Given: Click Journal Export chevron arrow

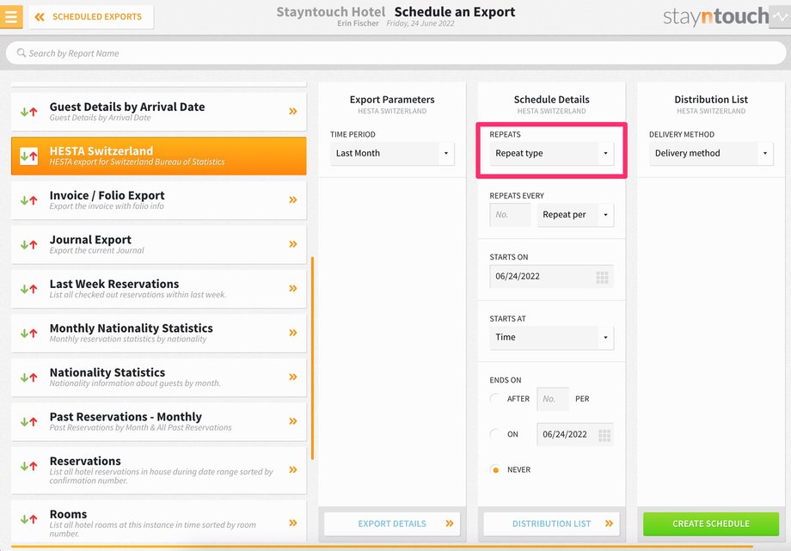Looking at the screenshot, I should click(x=293, y=244).
